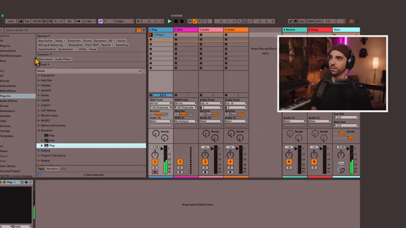This screenshot has height=228, width=406.
Task: Disarm the red record Arm on track 1
Action: tap(155, 172)
